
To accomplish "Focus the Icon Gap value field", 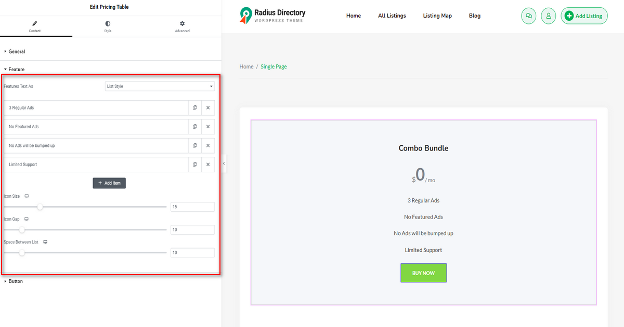I will pyautogui.click(x=192, y=229).
